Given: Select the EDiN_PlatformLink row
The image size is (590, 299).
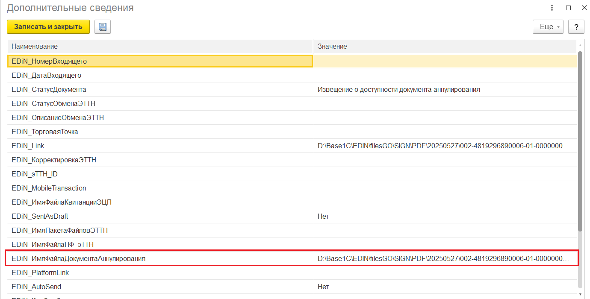Looking at the screenshot, I should 292,273.
